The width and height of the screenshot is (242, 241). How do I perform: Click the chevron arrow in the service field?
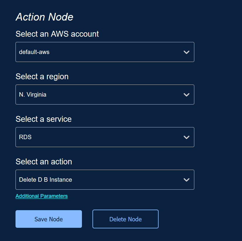[186, 137]
